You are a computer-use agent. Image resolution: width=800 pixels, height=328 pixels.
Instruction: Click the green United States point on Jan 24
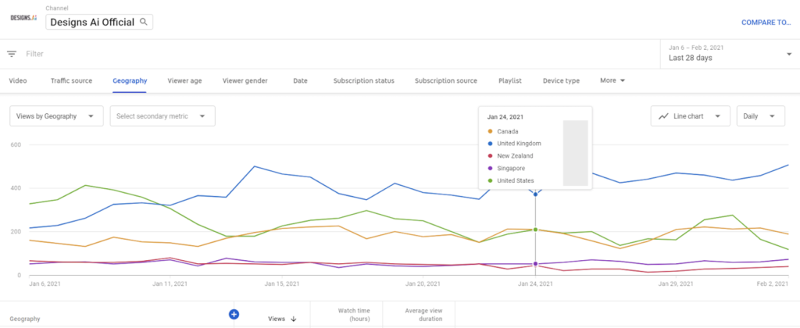[535, 230]
